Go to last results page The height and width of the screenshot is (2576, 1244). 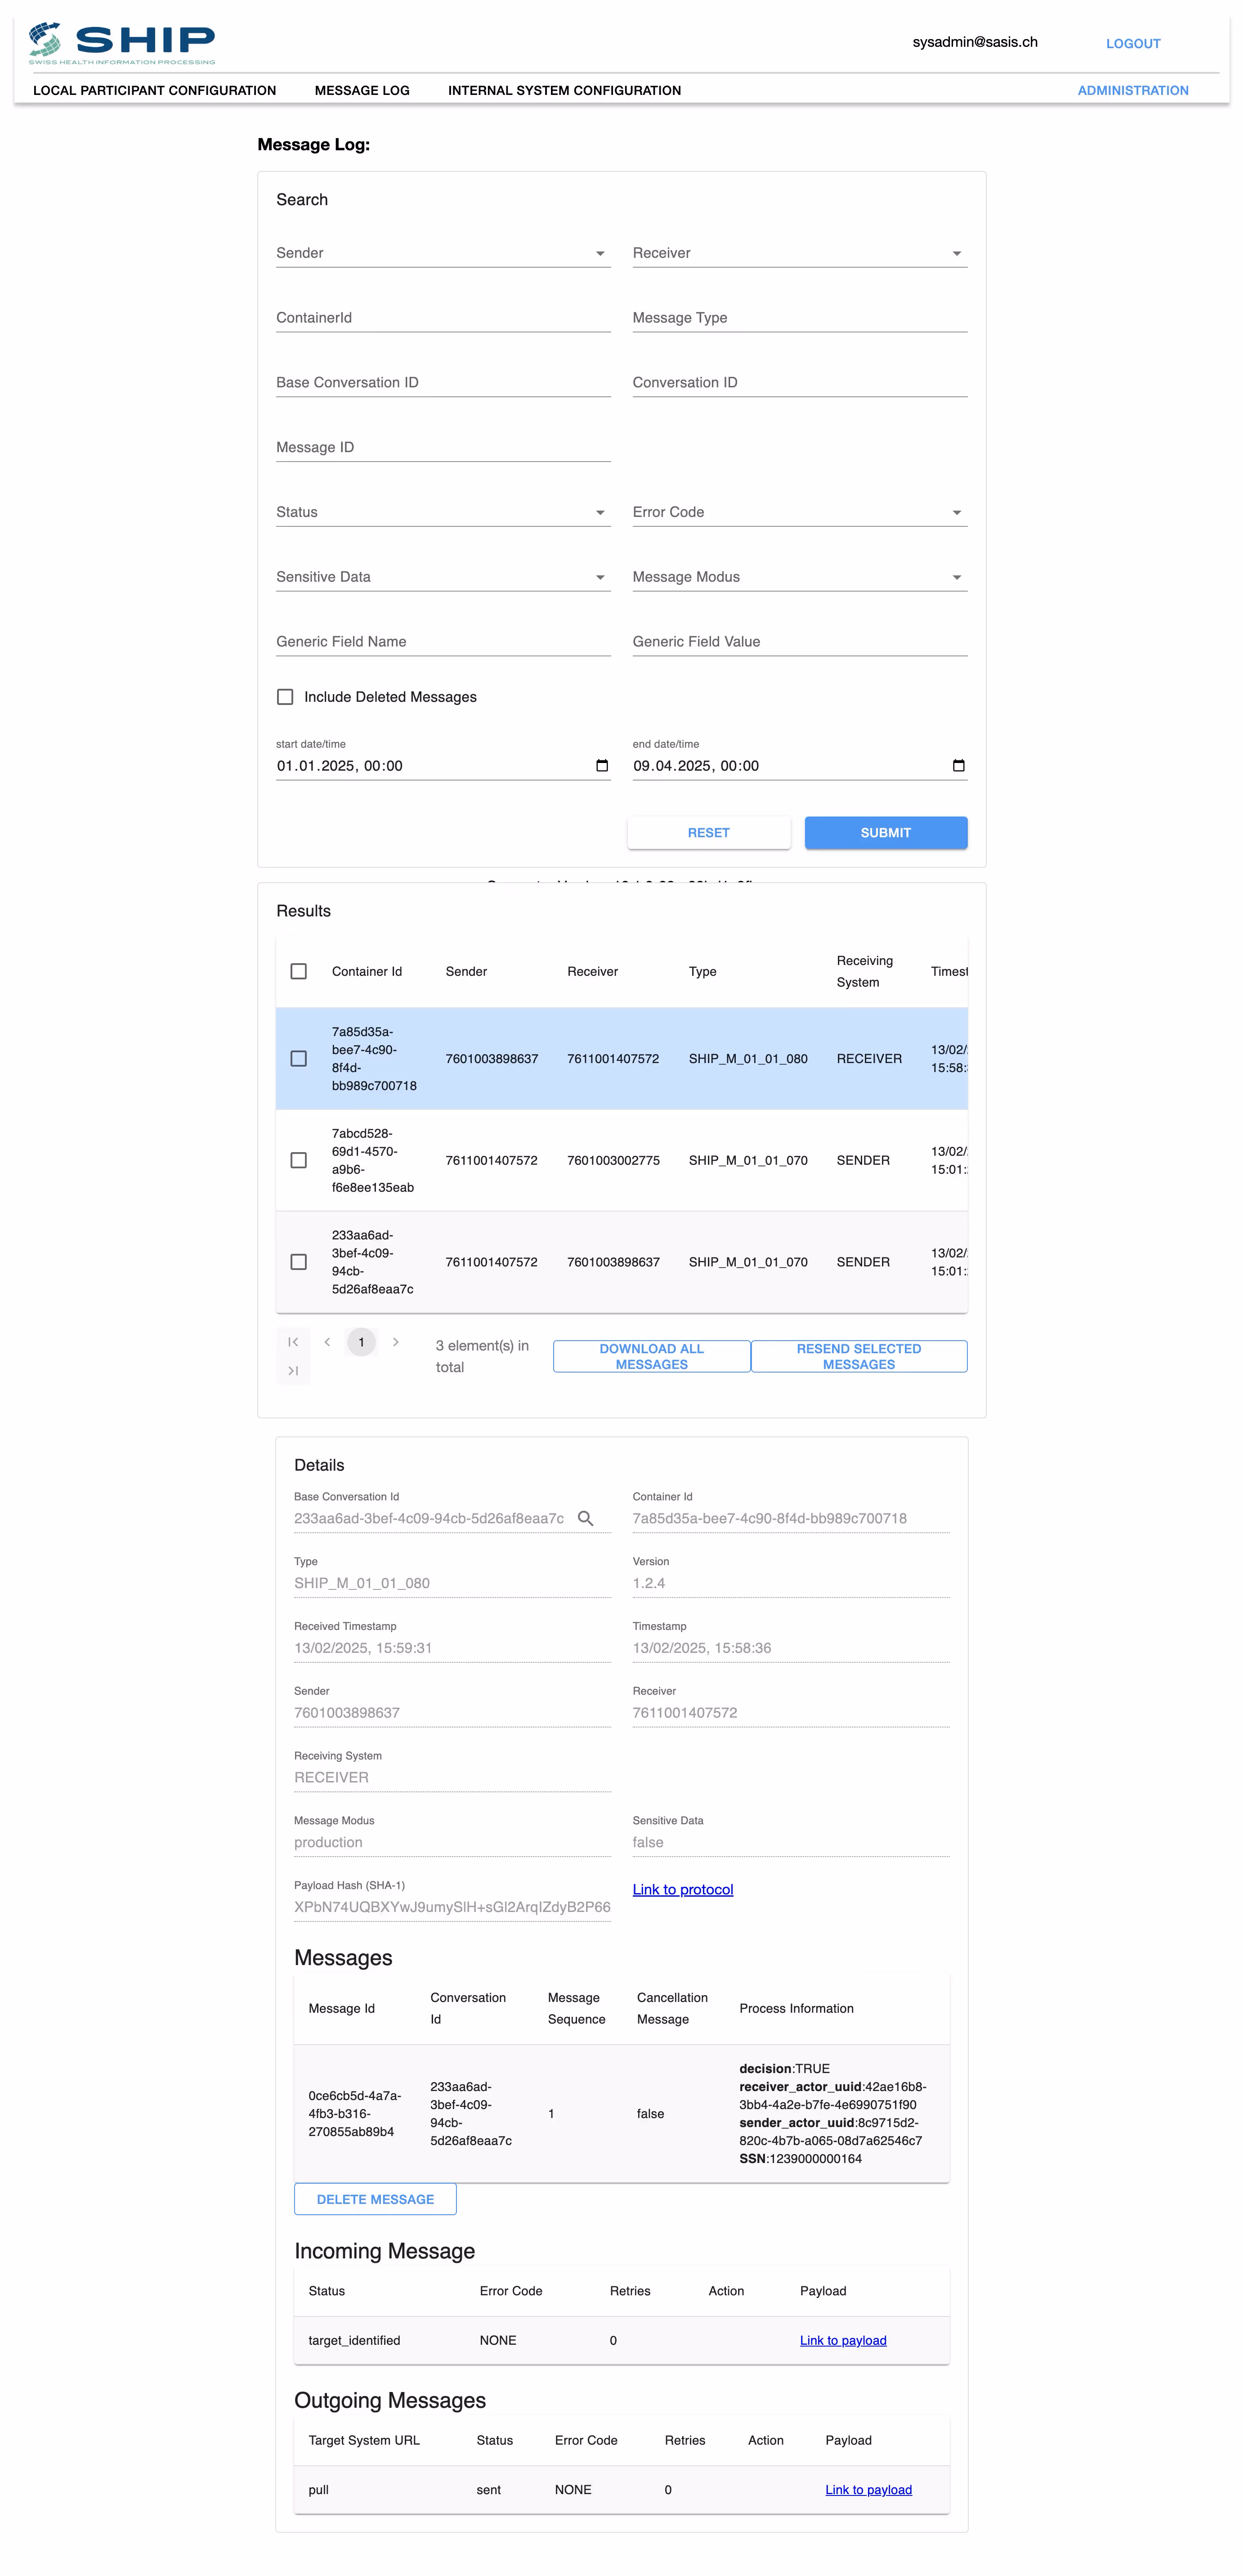[x=293, y=1371]
